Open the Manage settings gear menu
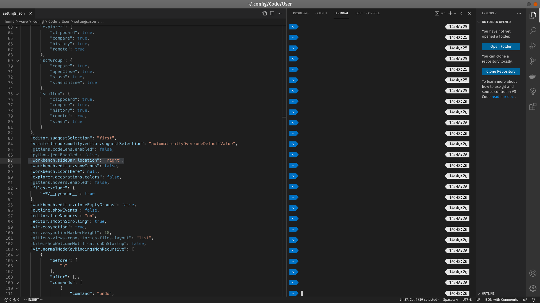 [x=533, y=288]
